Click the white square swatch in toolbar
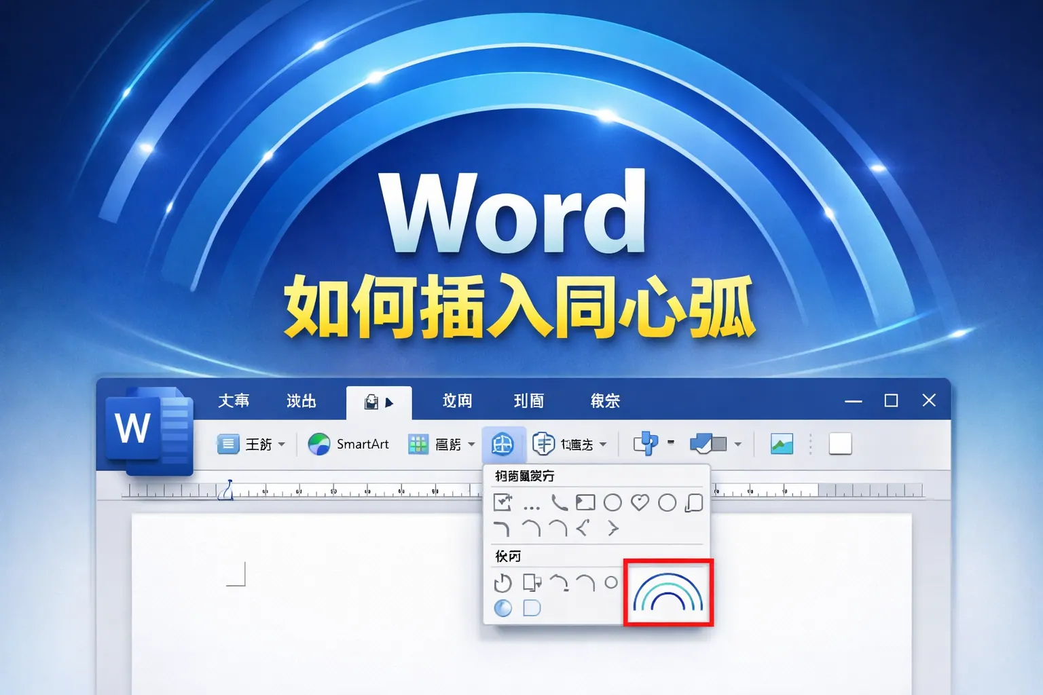 click(x=840, y=444)
